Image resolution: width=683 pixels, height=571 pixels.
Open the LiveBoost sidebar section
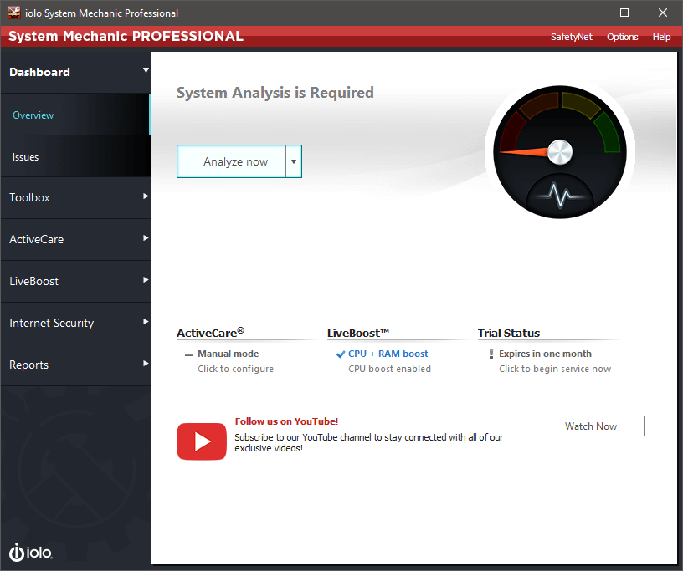click(x=75, y=281)
